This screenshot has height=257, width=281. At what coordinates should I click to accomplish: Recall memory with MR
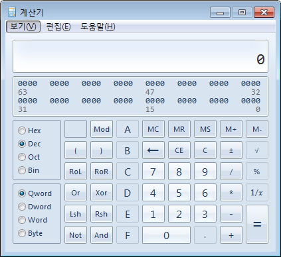[x=179, y=129]
